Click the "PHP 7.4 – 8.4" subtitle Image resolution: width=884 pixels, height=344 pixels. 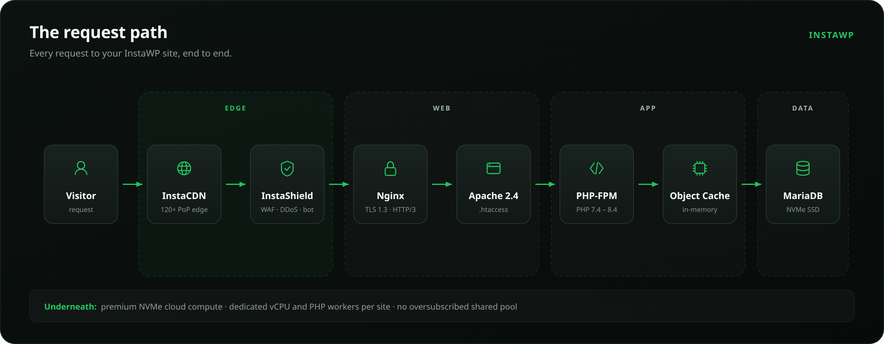[x=596, y=209]
